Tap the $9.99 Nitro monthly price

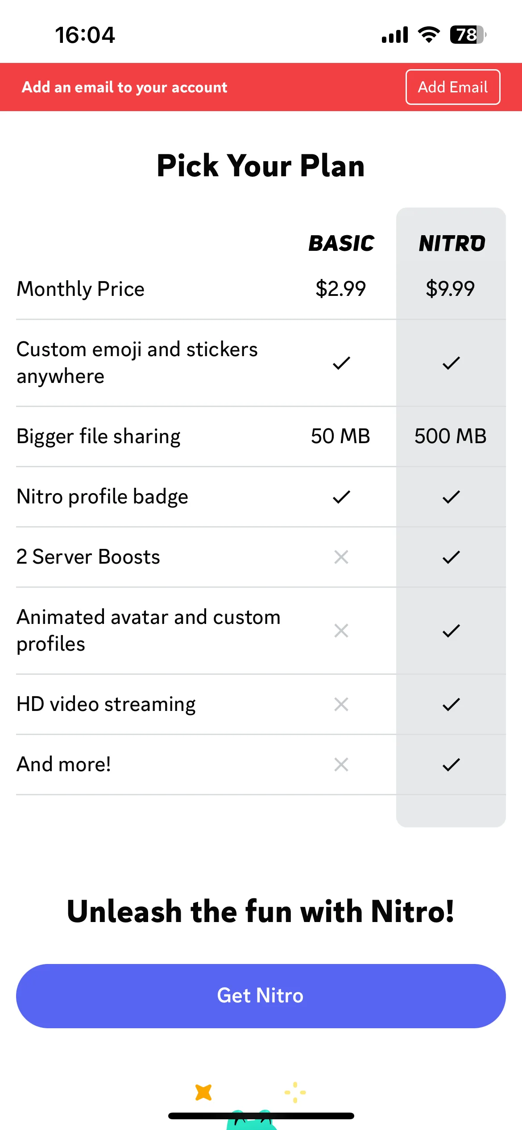[451, 288]
